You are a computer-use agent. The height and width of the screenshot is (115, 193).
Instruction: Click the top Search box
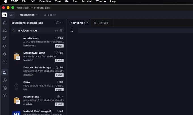pos(50,15)
